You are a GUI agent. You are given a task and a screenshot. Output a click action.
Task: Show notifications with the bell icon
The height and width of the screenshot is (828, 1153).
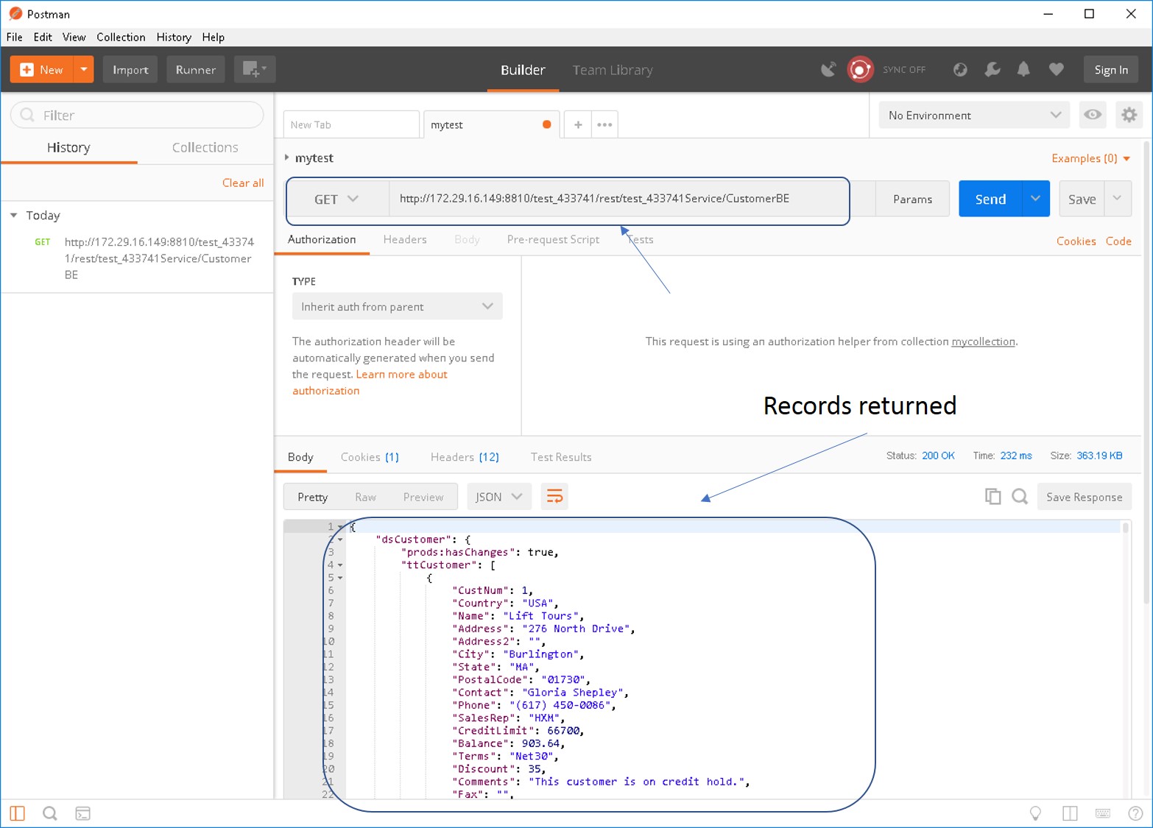coord(1023,69)
